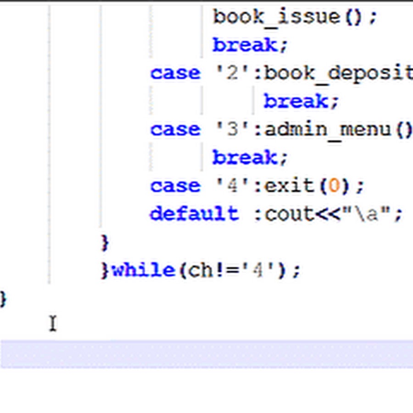Click the highlighted current line at bottom
Screen dimensions: 413x413
206,354
